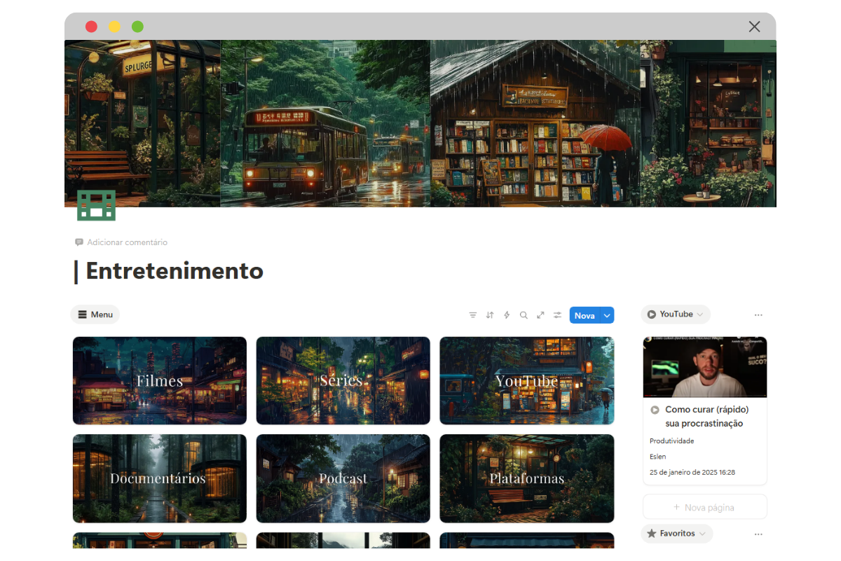Open the Plataformas gallery card
Image resolution: width=841 pixels, height=561 pixels.
pyautogui.click(x=527, y=478)
